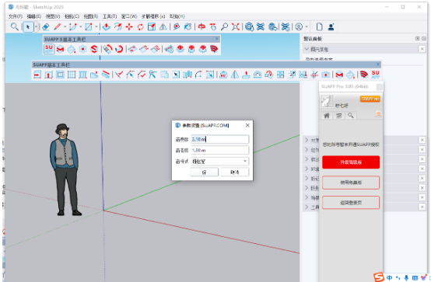Click the second input field showing 1.50 m

click(220, 150)
